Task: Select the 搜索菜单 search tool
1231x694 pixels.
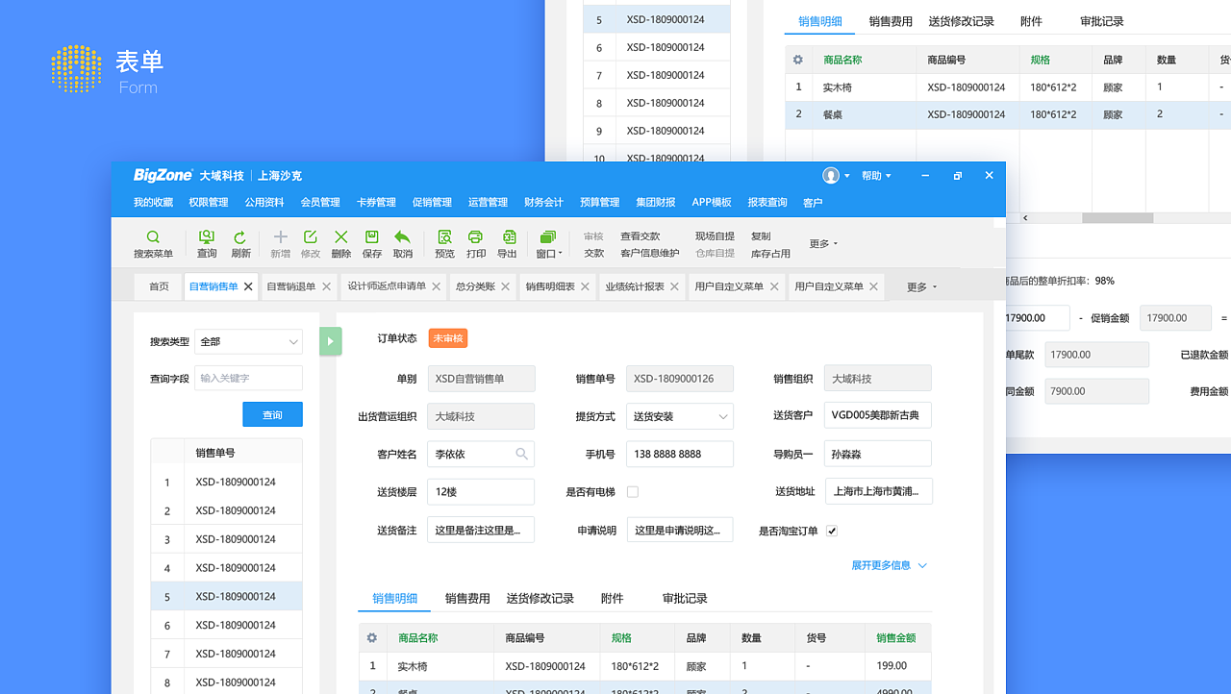Action: click(153, 242)
